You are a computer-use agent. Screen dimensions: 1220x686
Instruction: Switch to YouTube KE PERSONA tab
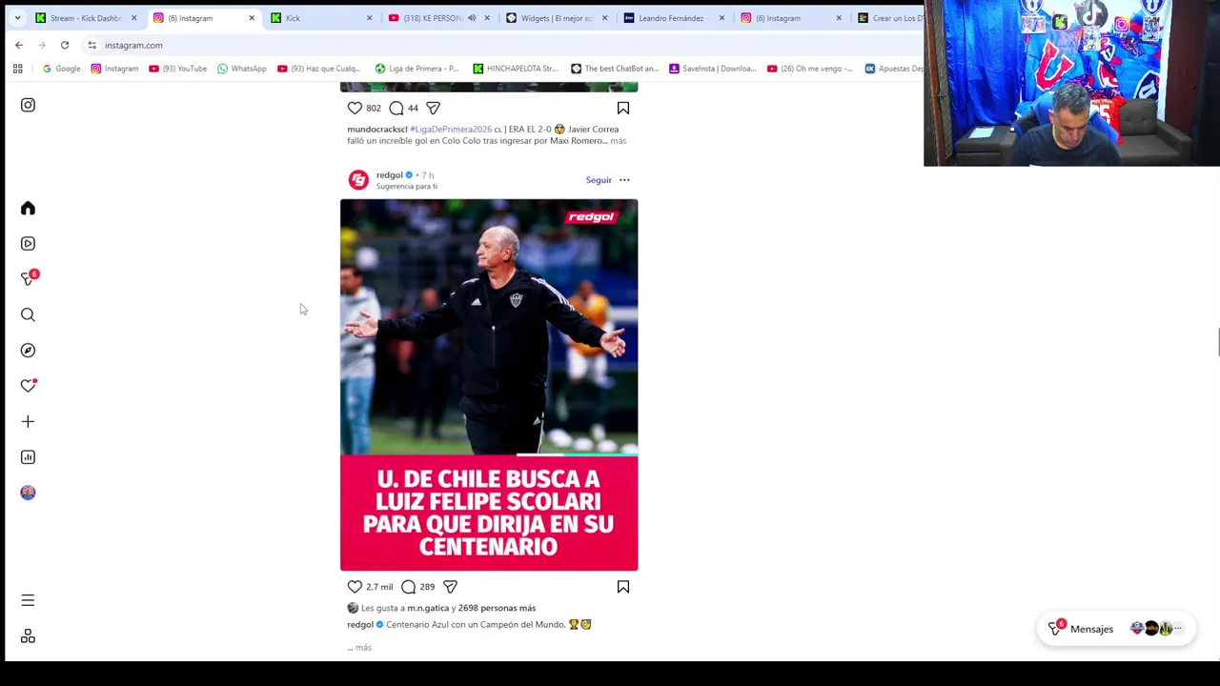pyautogui.click(x=432, y=18)
